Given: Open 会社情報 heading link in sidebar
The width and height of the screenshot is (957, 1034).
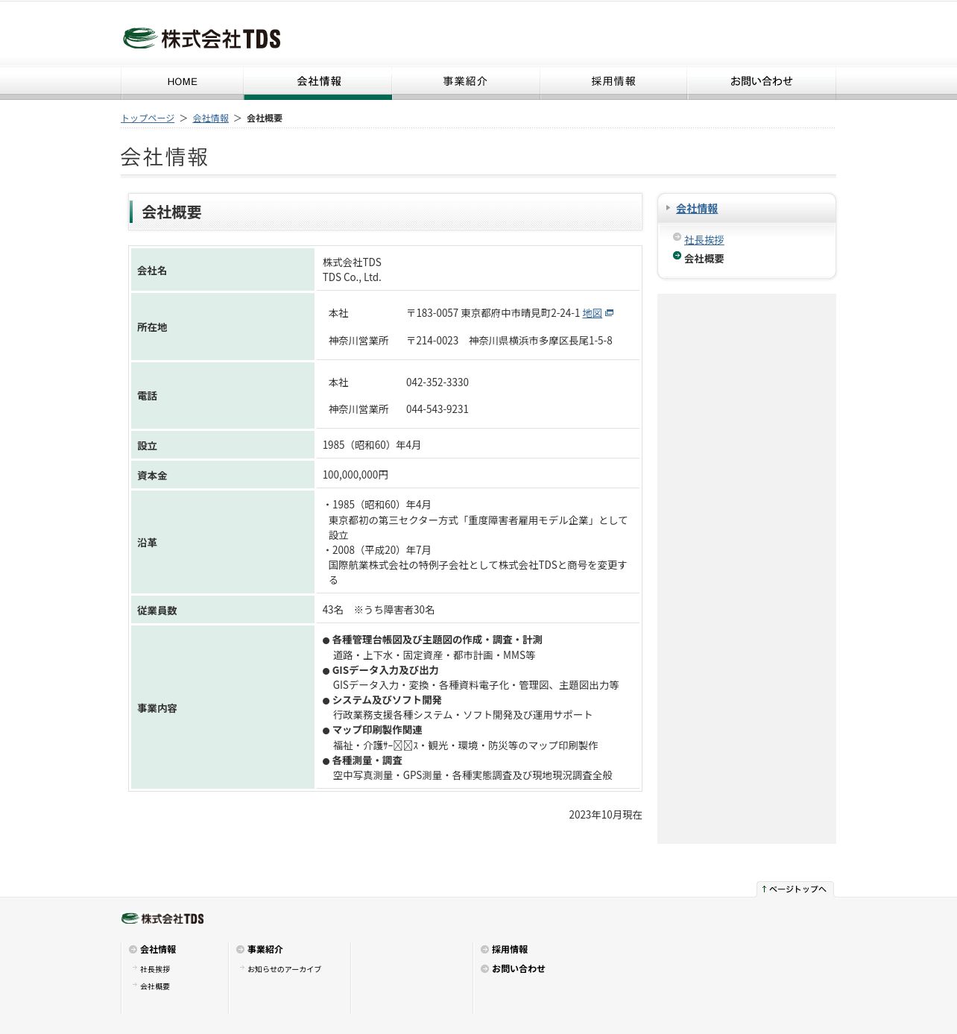Looking at the screenshot, I should point(697,209).
